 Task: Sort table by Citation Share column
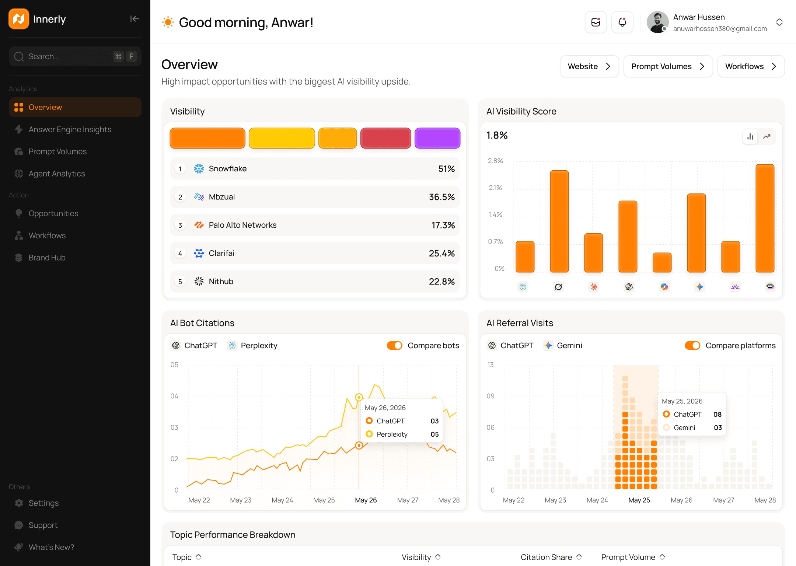(551, 557)
